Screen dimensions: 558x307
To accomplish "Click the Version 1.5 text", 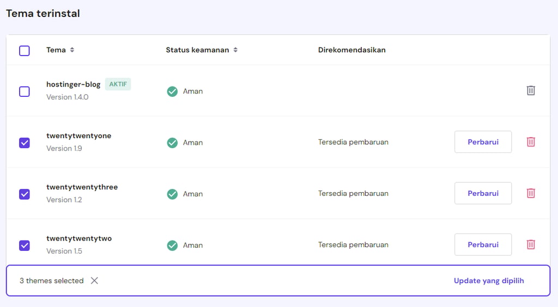I will pos(64,251).
